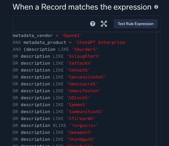Click the '%assassinate%' pattern text
The width and height of the screenshot is (169, 146).
(x=86, y=77)
